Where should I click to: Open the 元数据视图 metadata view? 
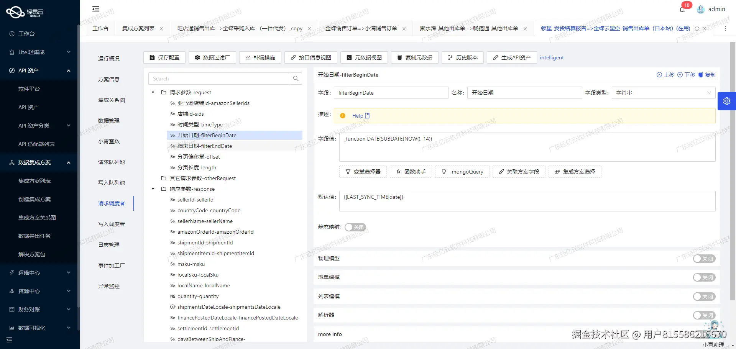(363, 57)
